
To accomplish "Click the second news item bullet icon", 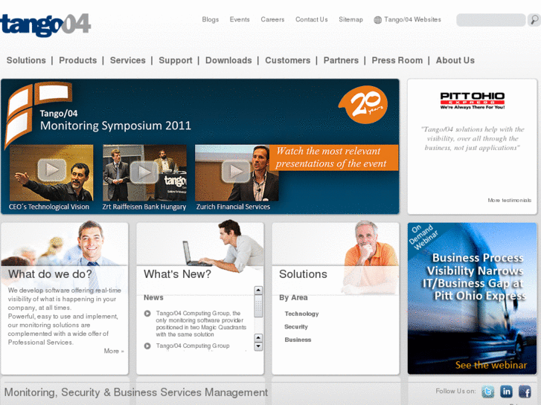I will click(147, 346).
